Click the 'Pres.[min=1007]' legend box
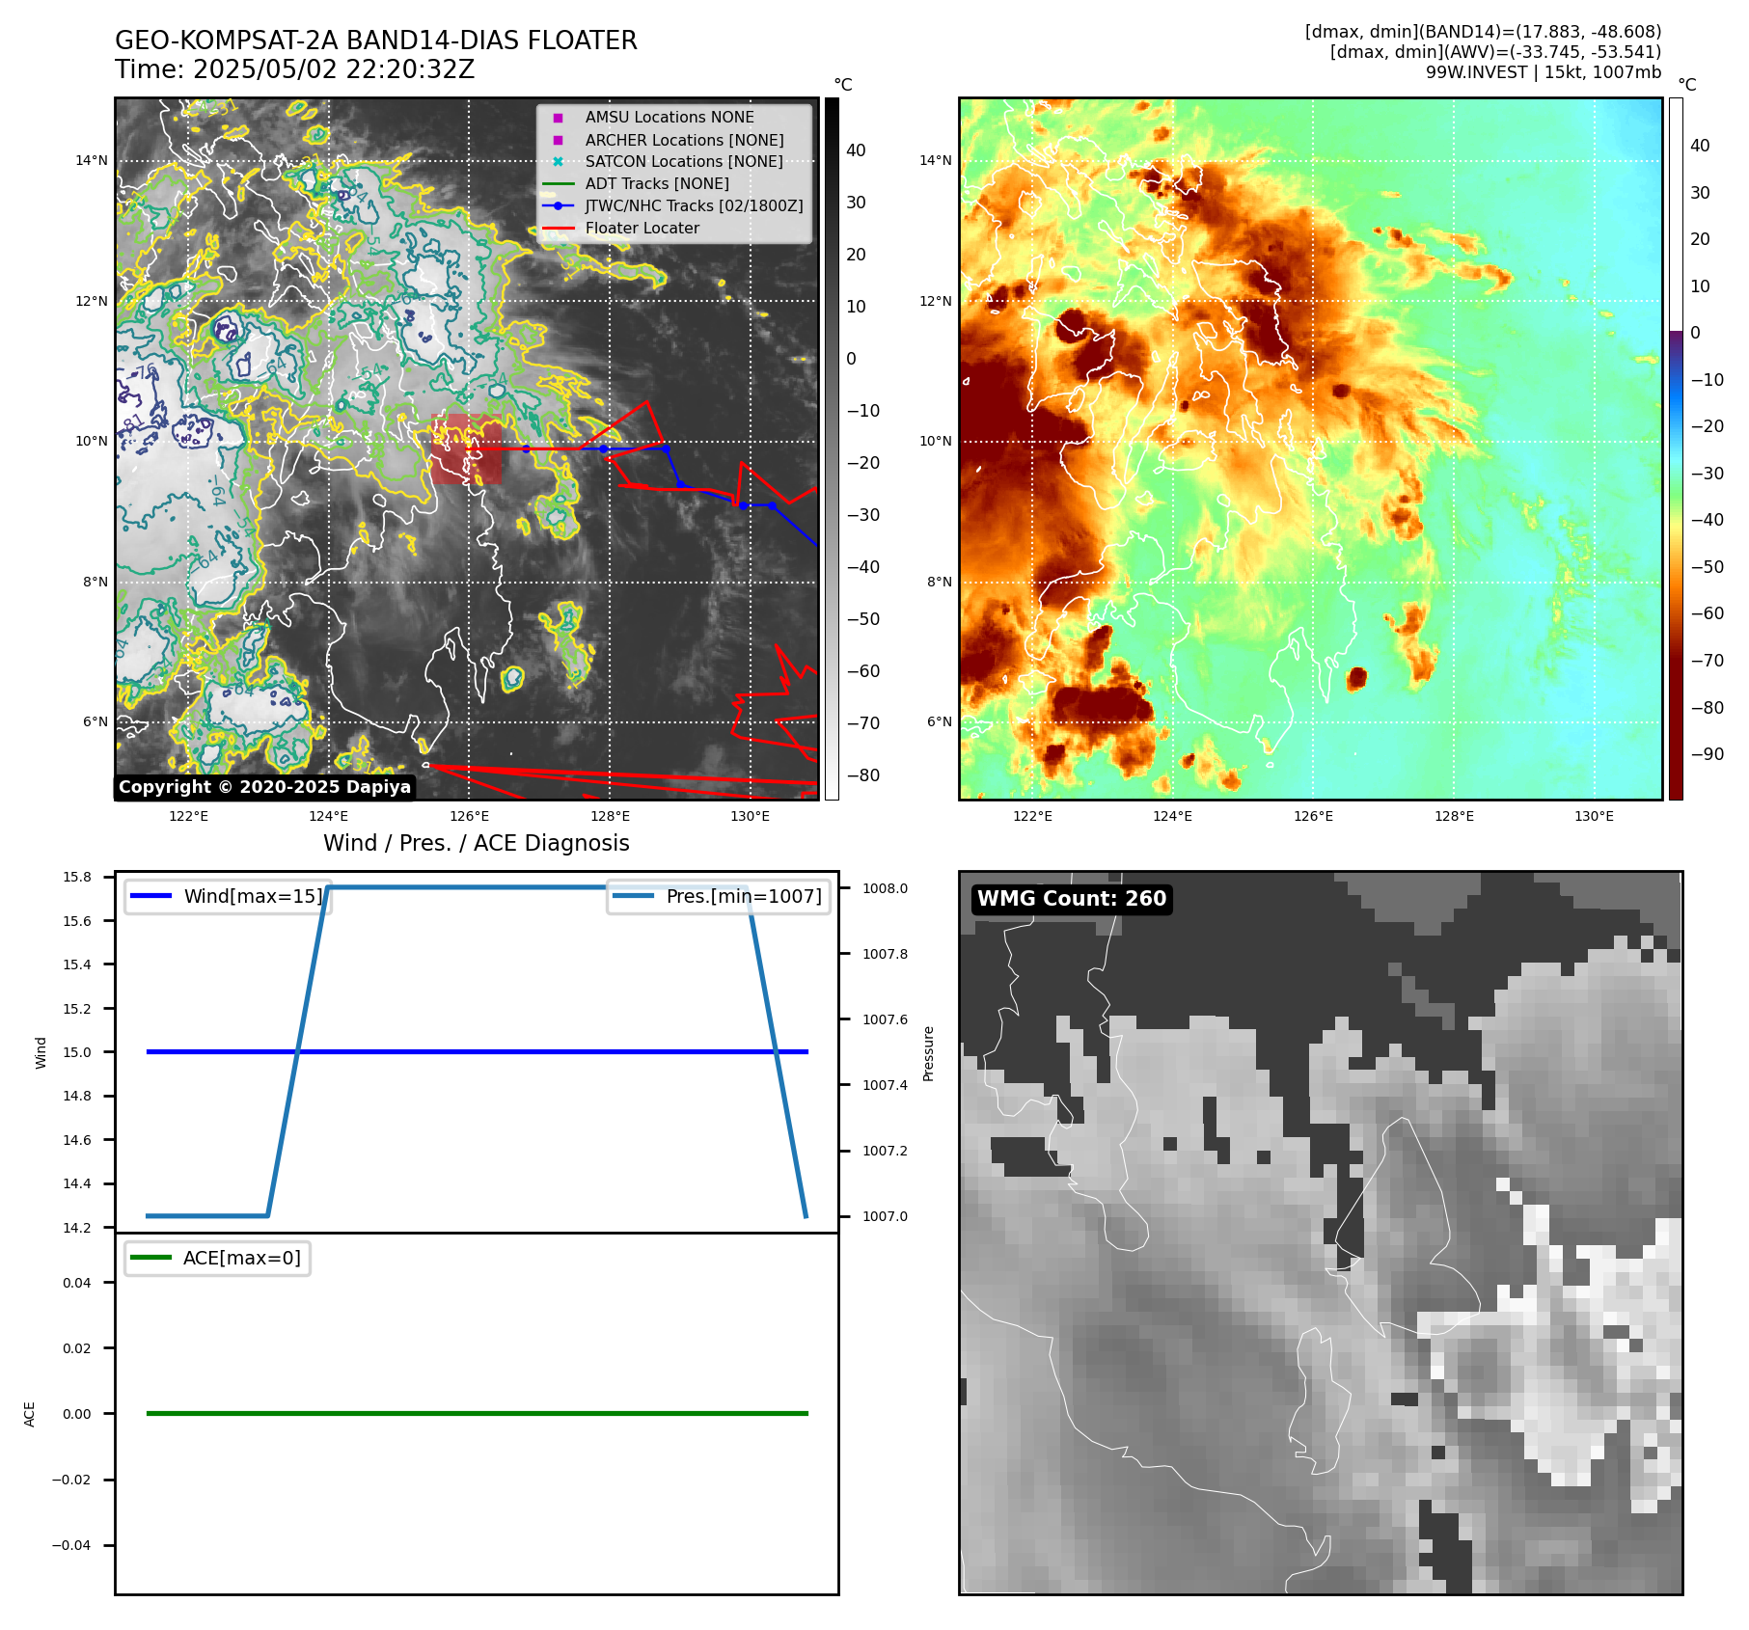Screen dimensions: 1749x1630 pos(719,896)
